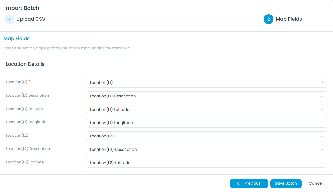Open the Location(L2) column dropdown
Image resolution: width=333 pixels, height=192 pixels.
pyautogui.click(x=207, y=136)
